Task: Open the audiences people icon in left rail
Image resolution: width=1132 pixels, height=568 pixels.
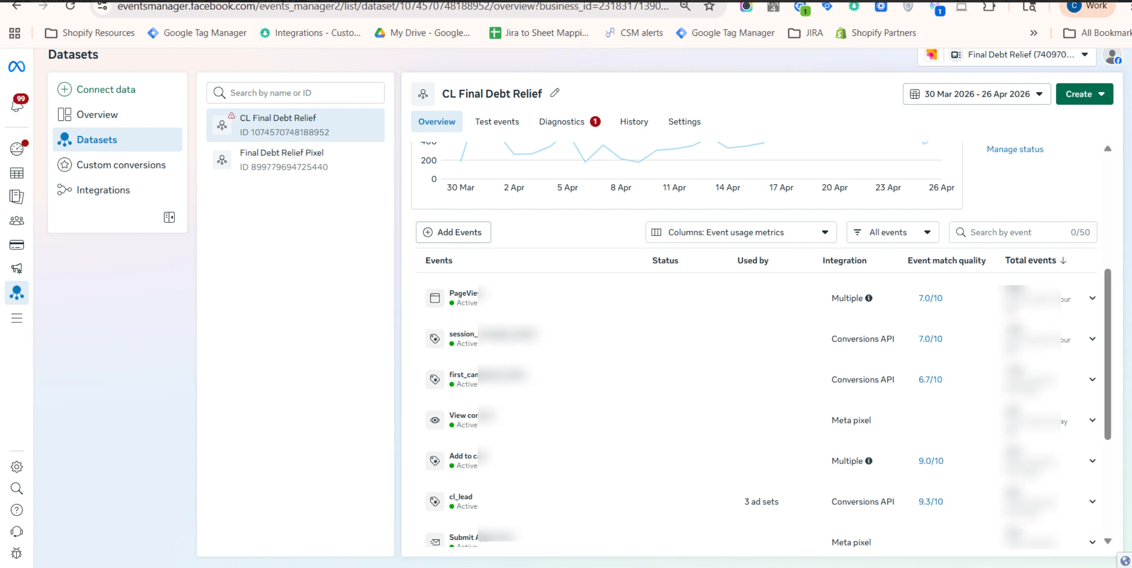Action: coord(17,220)
